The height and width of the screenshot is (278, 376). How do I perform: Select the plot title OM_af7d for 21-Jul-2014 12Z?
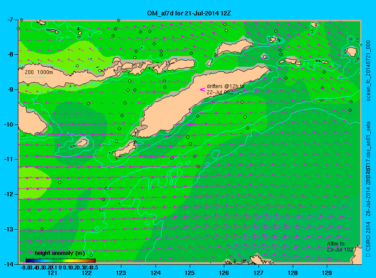(189, 13)
